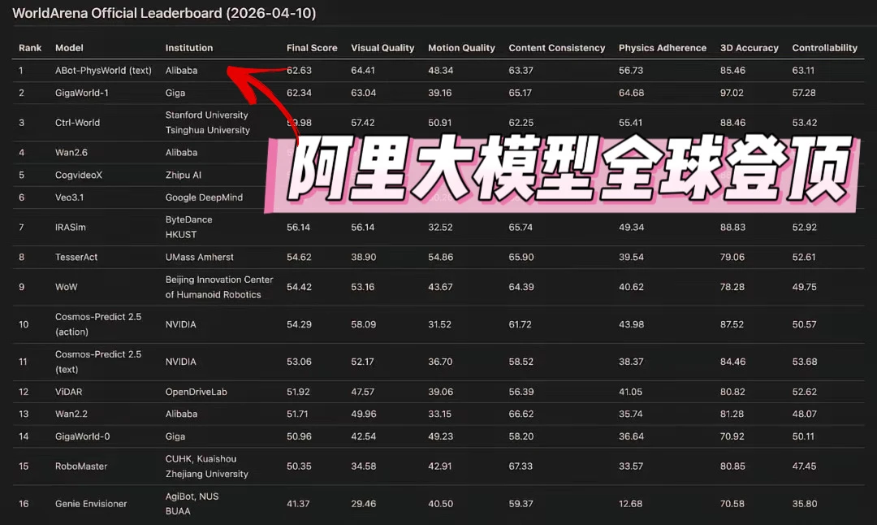
Task: Click physics adherence 12.68 for Genie Envisioner
Action: click(x=630, y=504)
